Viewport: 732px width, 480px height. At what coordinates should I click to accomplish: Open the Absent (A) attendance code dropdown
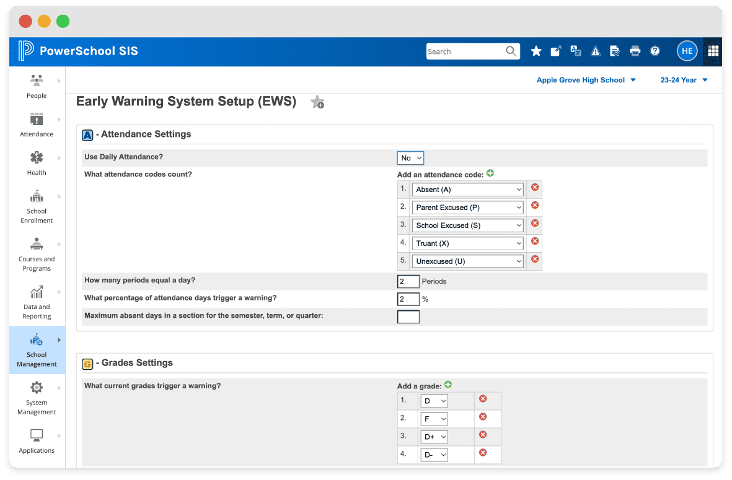[x=467, y=189]
